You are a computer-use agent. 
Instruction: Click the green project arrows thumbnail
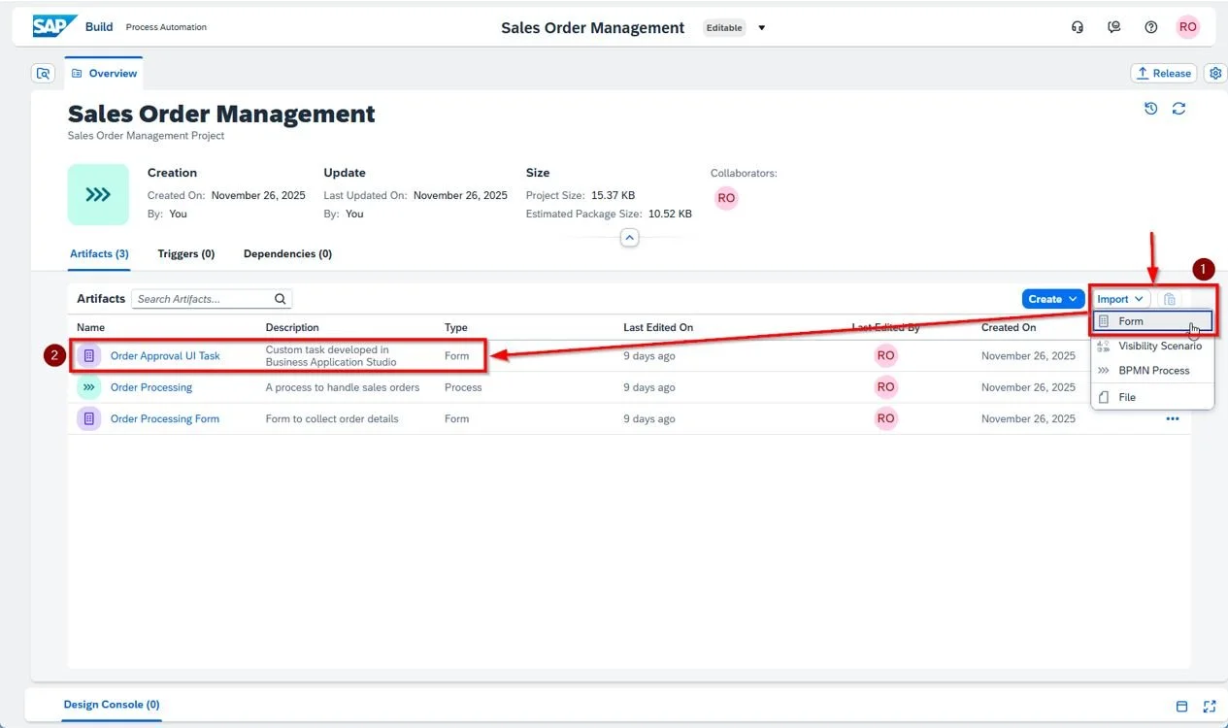(x=98, y=195)
